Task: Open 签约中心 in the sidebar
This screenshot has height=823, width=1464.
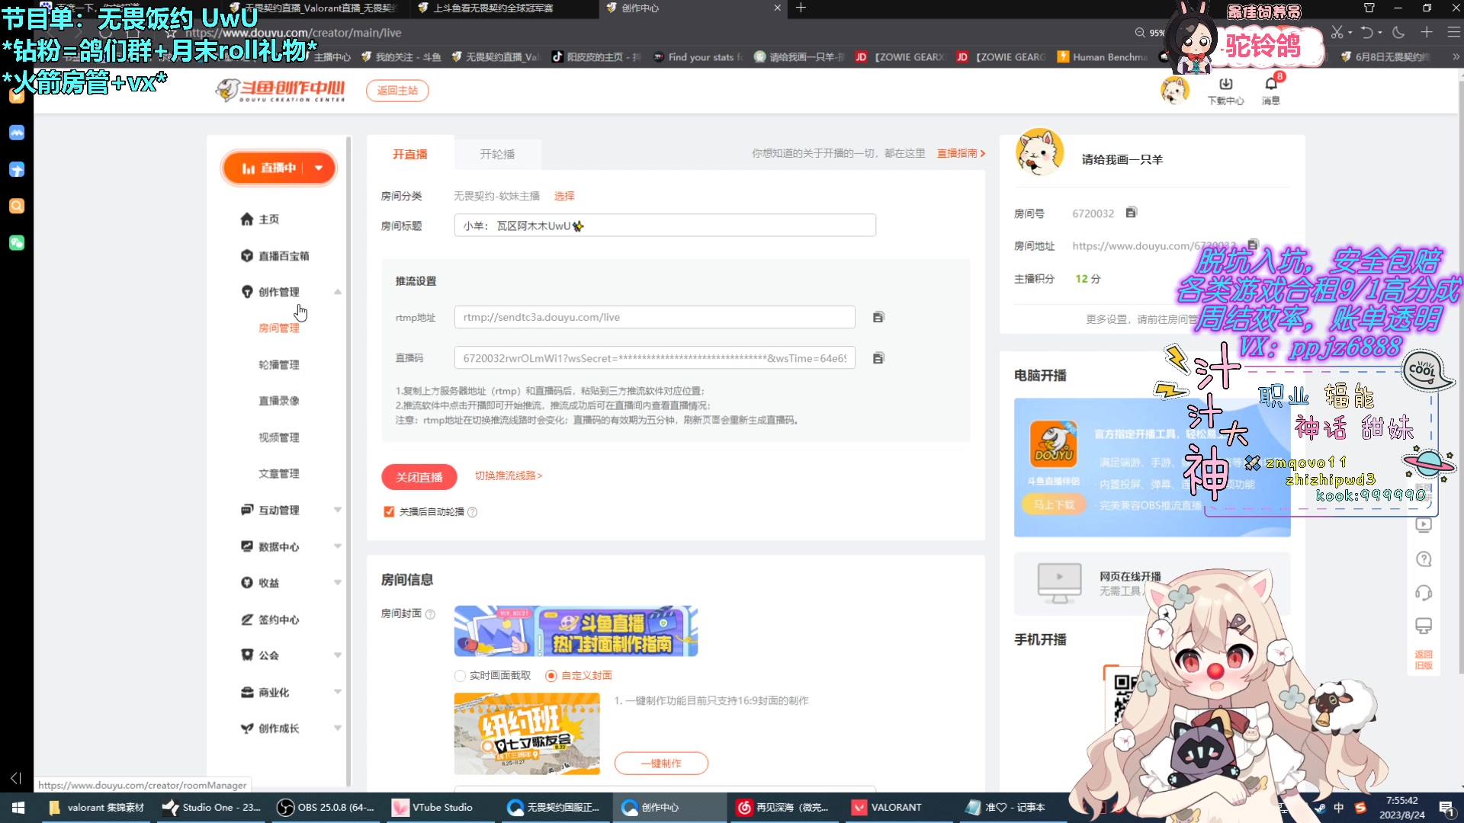Action: pos(270,620)
